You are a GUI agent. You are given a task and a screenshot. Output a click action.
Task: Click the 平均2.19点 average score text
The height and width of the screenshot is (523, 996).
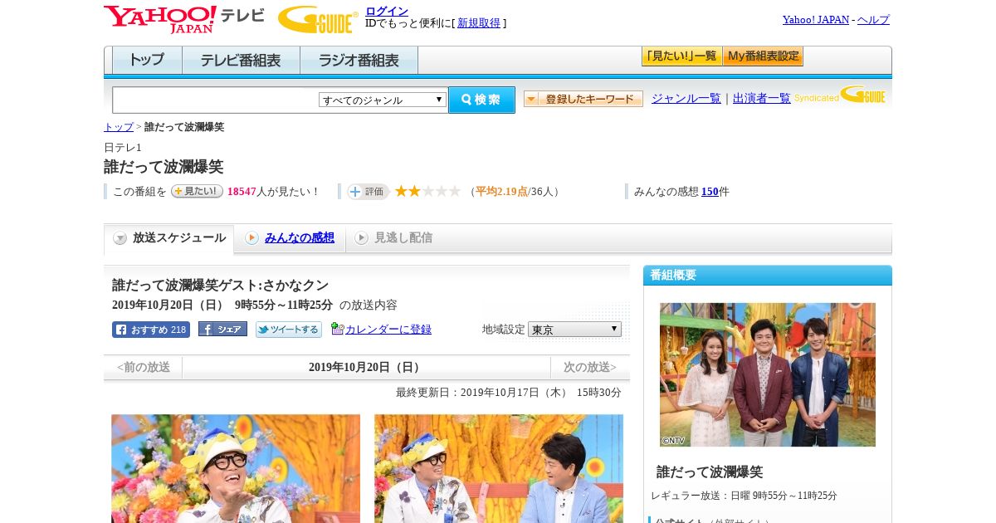pyautogui.click(x=501, y=192)
